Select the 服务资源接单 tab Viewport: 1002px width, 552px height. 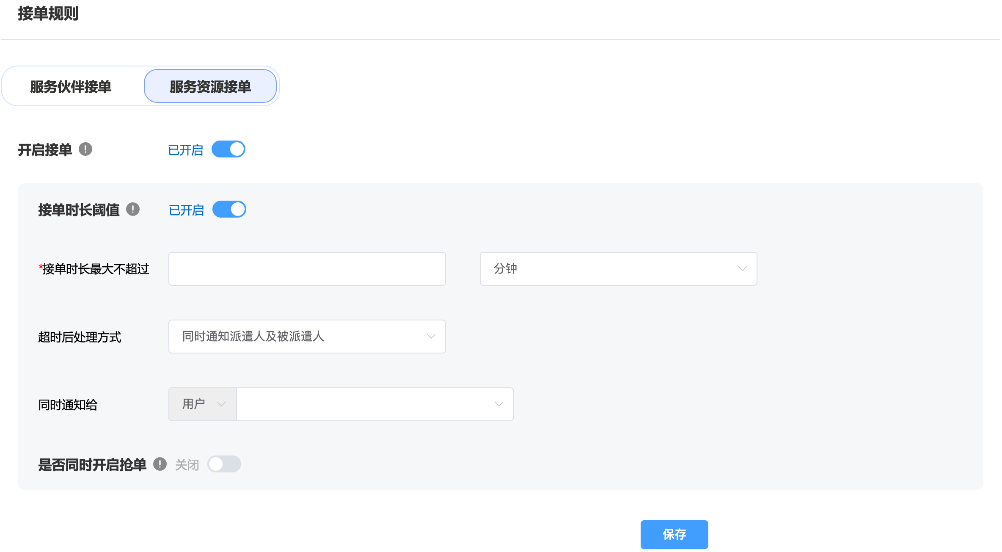click(x=210, y=87)
